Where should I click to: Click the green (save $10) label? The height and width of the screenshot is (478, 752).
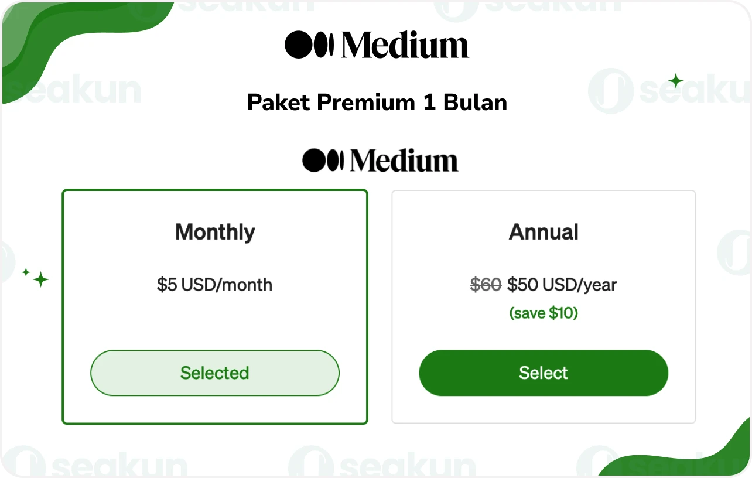click(544, 313)
